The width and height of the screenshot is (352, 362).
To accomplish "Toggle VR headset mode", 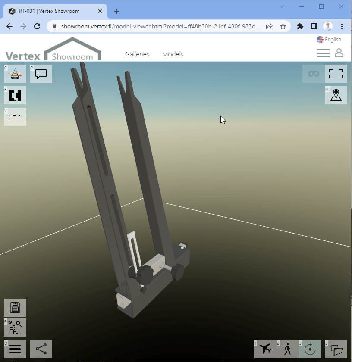I will [314, 74].
